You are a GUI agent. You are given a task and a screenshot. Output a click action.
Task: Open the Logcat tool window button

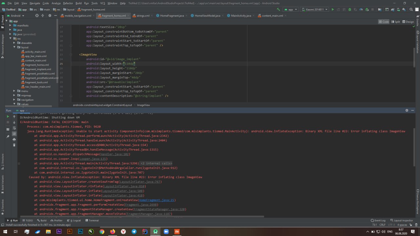point(74,221)
